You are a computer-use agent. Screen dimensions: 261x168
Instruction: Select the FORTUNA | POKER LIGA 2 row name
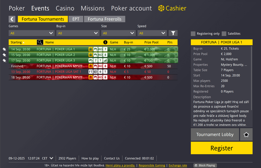[56, 55]
